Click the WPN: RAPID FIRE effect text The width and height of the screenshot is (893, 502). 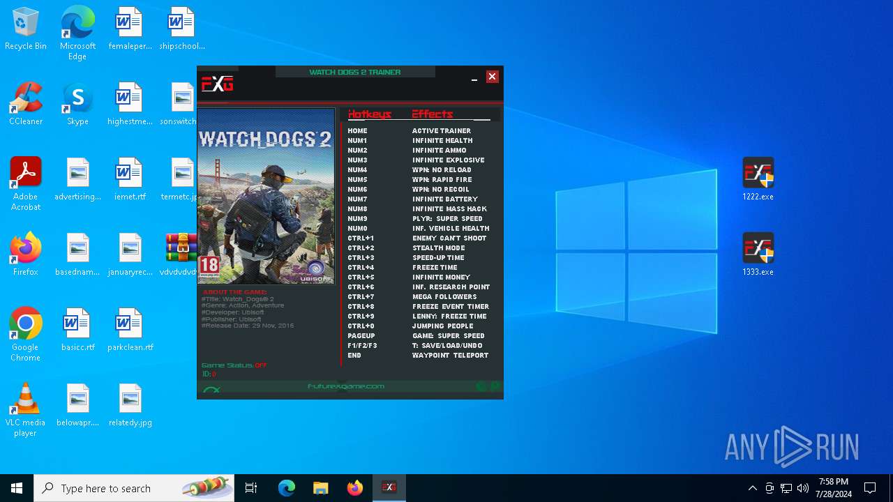click(442, 180)
